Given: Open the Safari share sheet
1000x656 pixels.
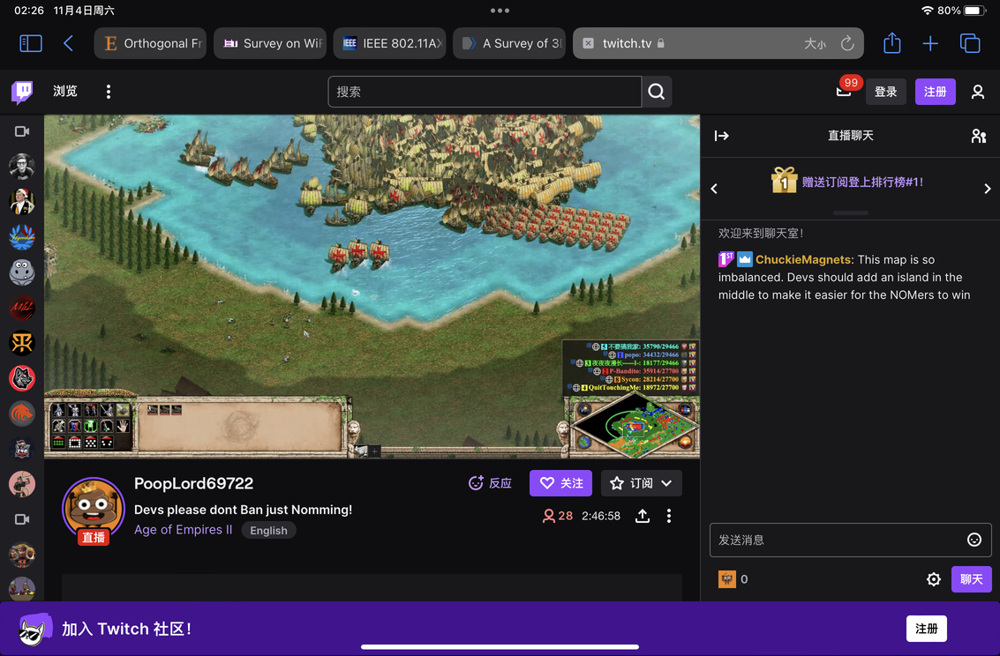Looking at the screenshot, I should click(x=892, y=43).
